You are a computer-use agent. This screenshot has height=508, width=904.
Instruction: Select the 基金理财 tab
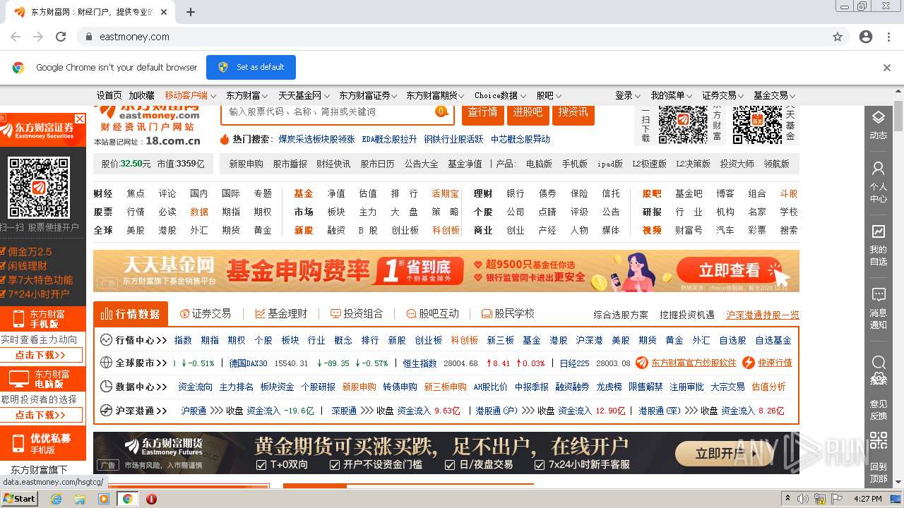(281, 313)
